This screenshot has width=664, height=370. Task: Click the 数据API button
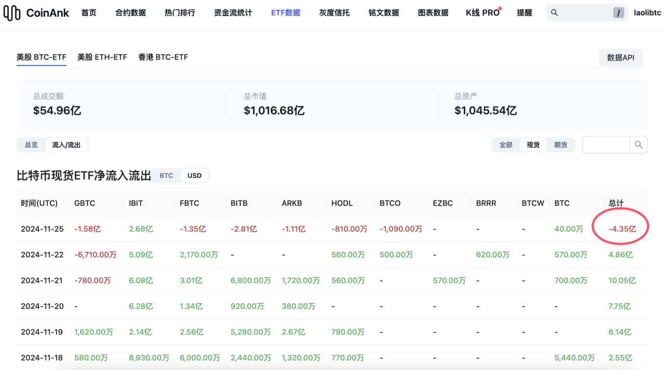coord(620,58)
